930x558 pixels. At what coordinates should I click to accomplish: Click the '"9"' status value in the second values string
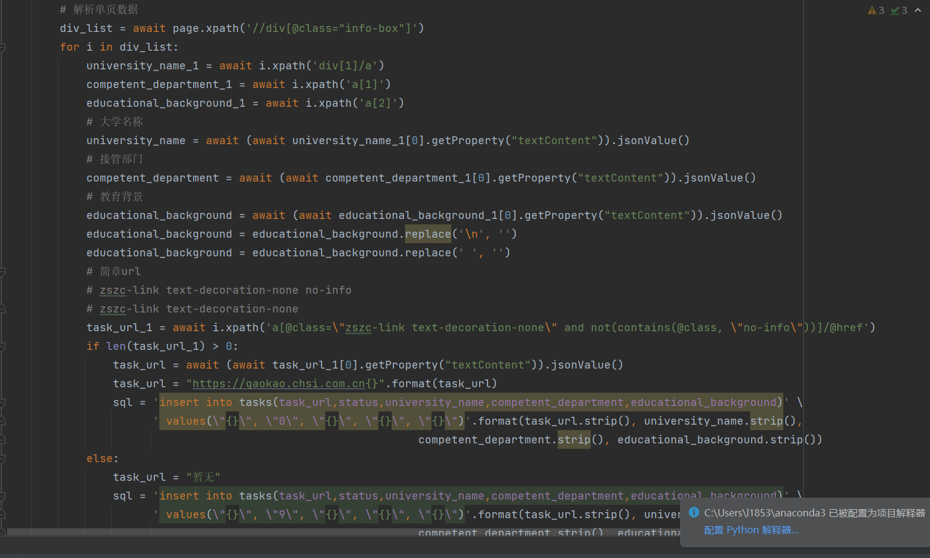[282, 515]
